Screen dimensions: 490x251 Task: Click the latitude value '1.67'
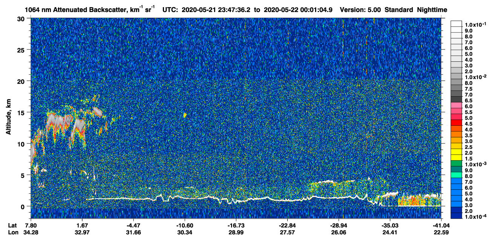pos(82,225)
